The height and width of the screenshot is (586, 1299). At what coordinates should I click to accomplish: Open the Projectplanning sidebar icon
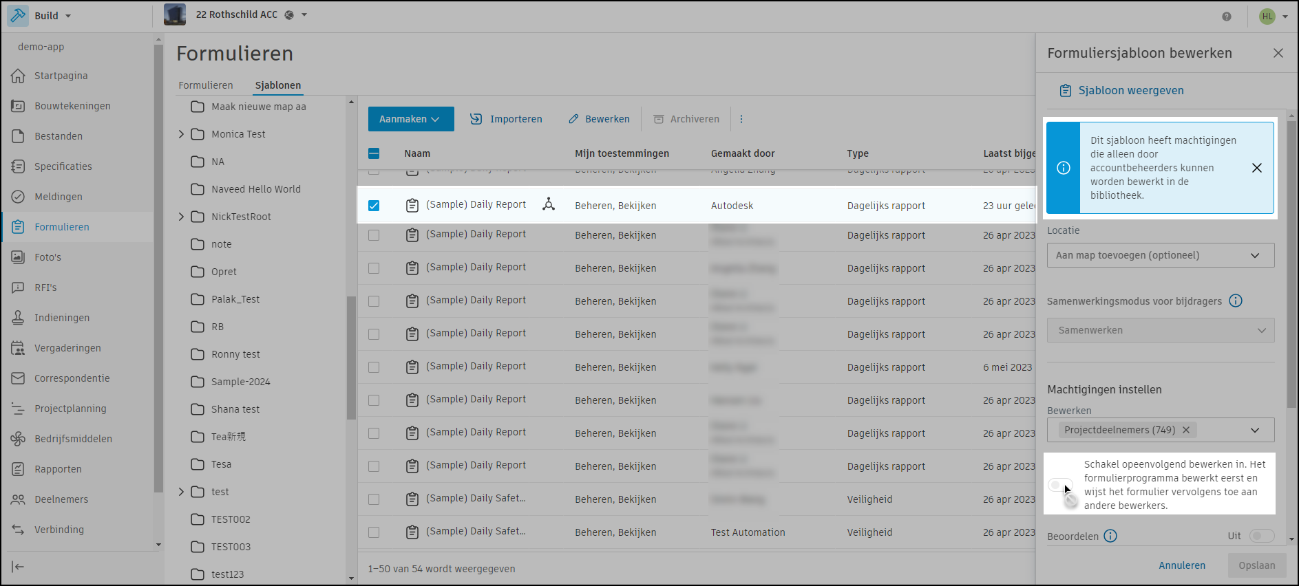tap(19, 409)
